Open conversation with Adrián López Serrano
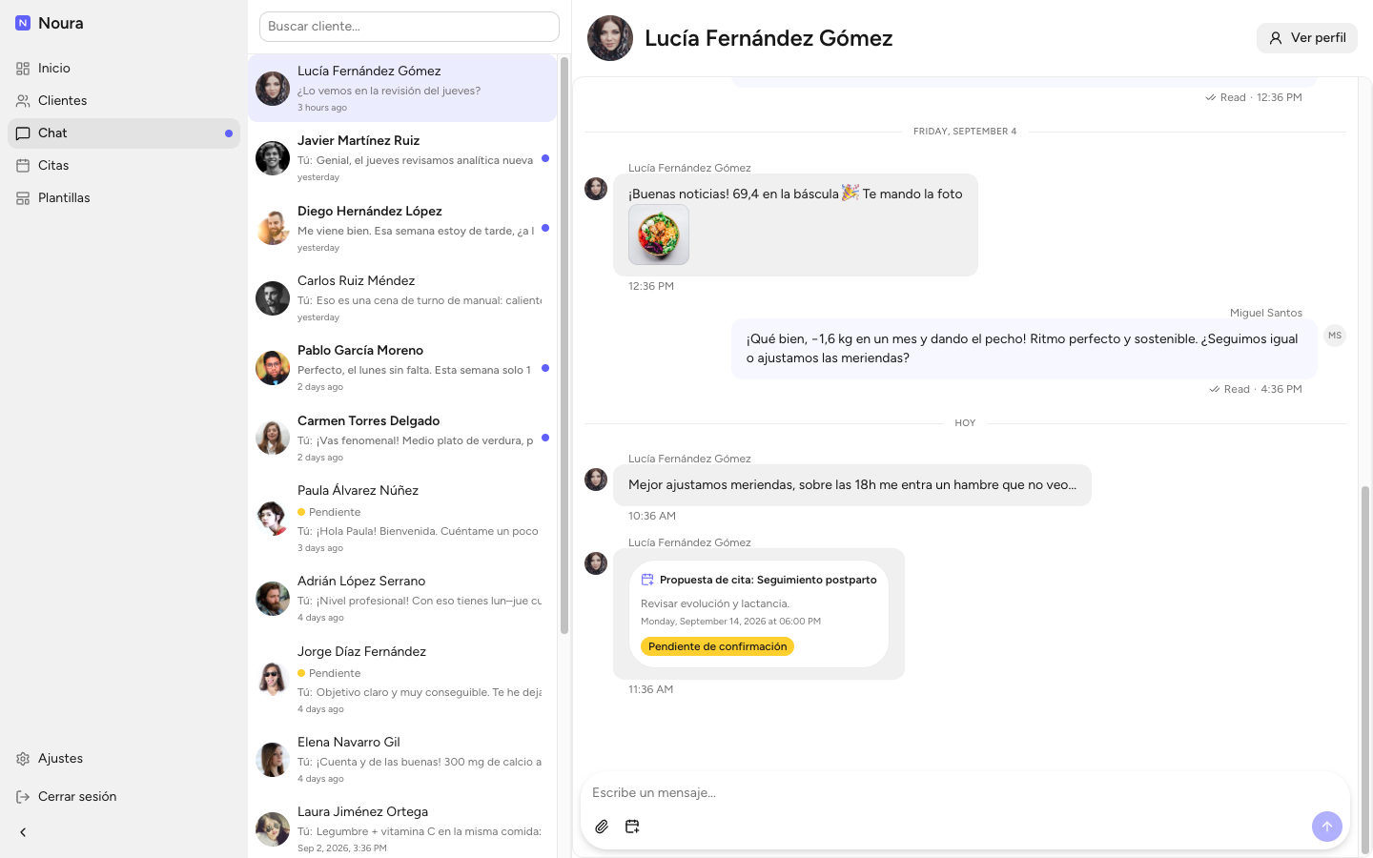 (402, 599)
